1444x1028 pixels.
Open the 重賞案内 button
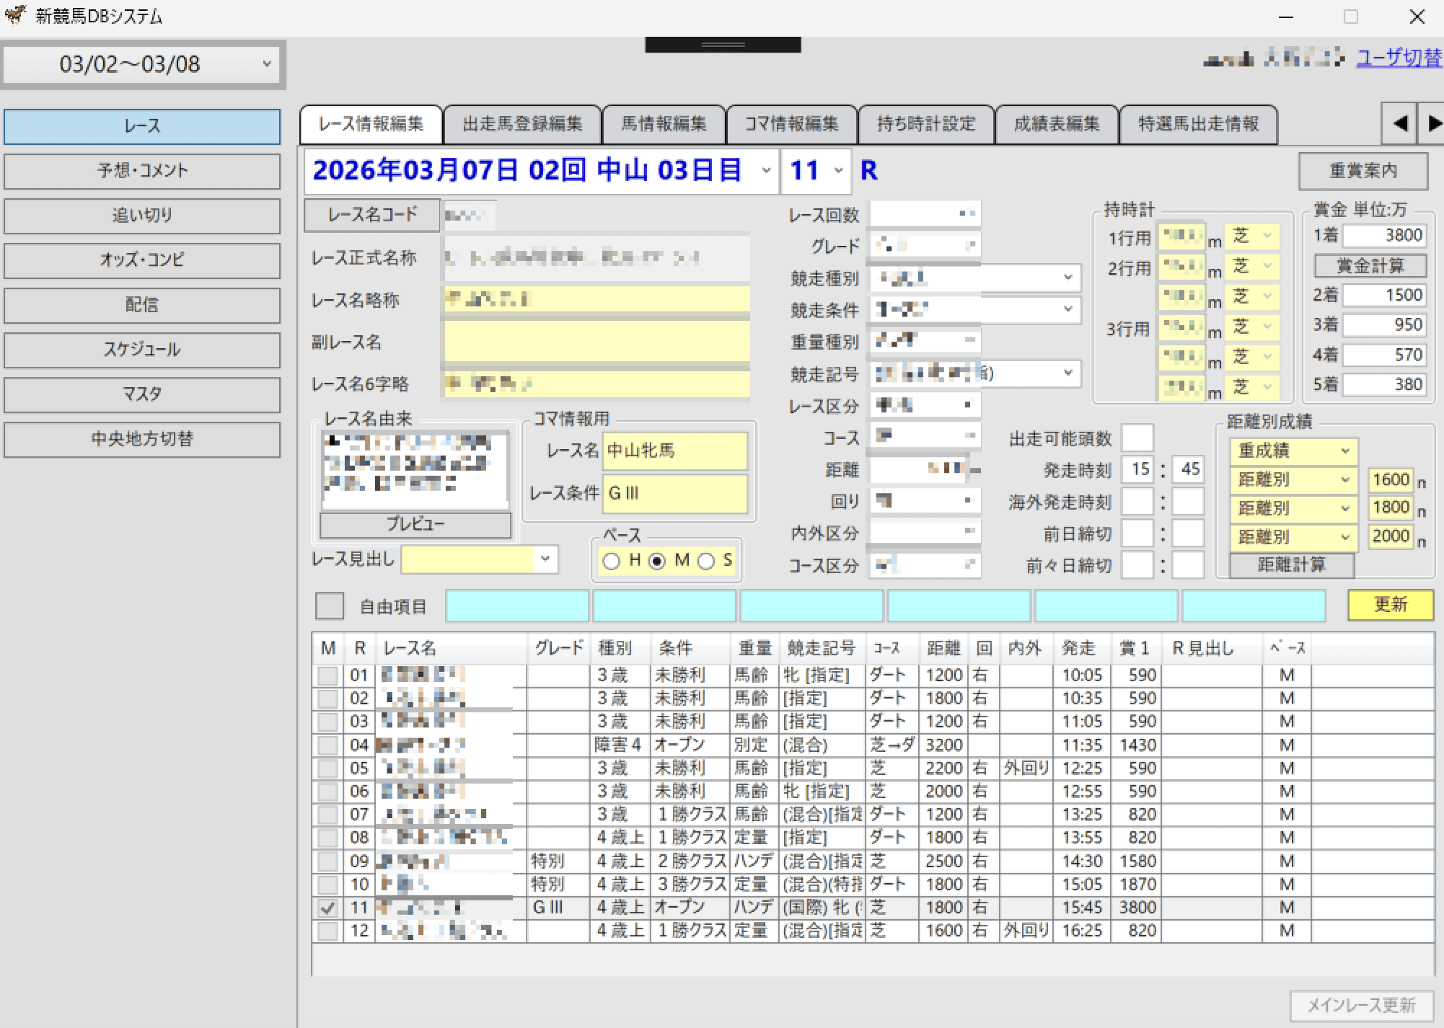tap(1362, 171)
